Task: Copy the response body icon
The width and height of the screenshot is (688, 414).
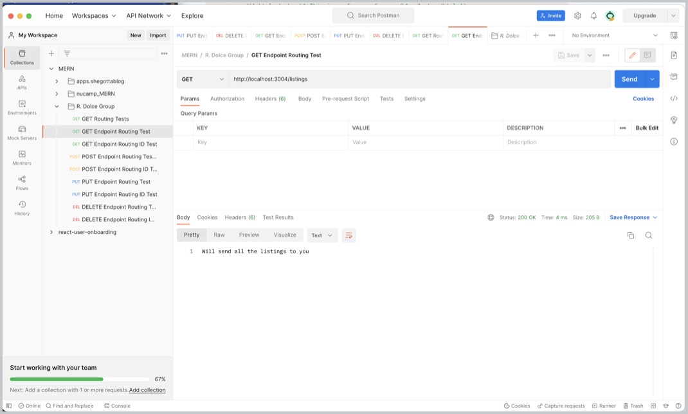Action: (631, 235)
